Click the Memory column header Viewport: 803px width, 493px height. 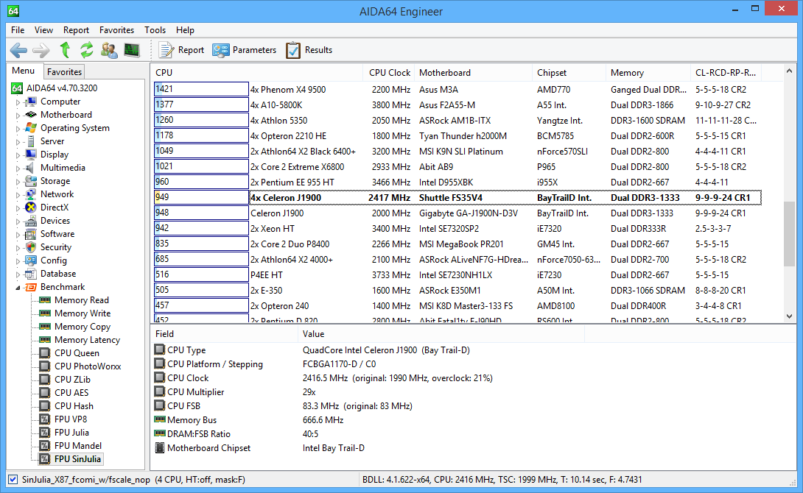point(648,73)
